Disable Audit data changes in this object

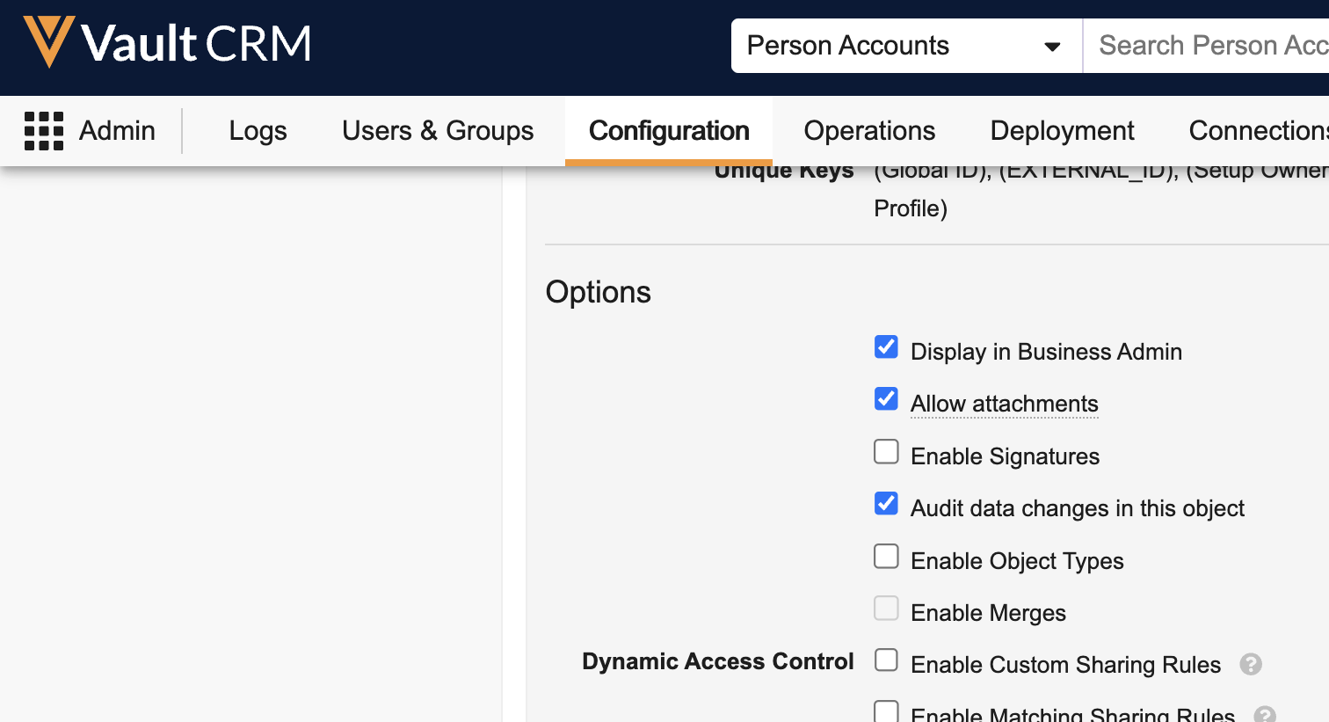[x=886, y=504]
